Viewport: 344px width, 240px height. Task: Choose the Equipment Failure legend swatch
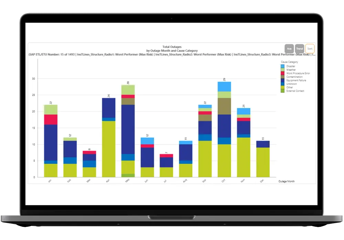click(x=283, y=80)
